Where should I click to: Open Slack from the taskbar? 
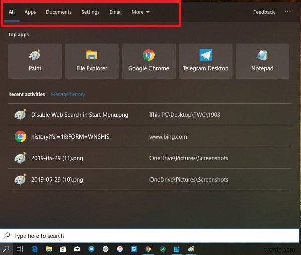105,249
